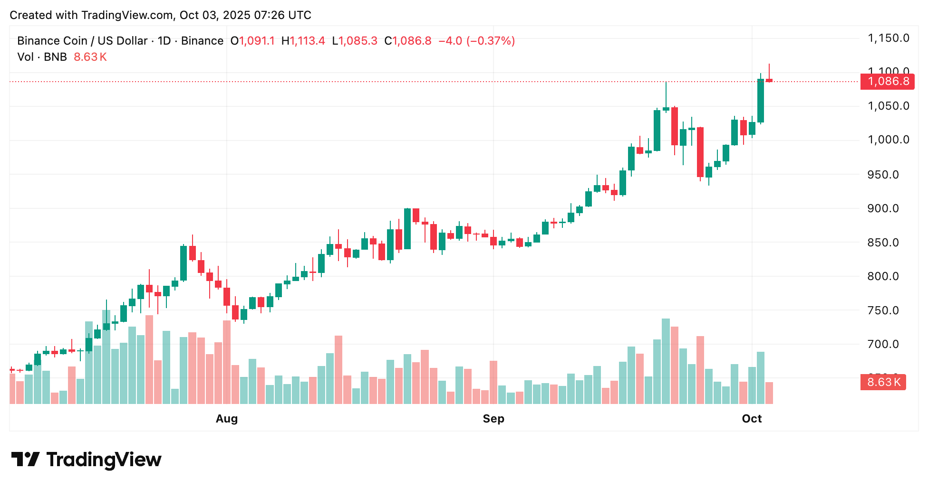Click the TradingView wordmark text

104,460
